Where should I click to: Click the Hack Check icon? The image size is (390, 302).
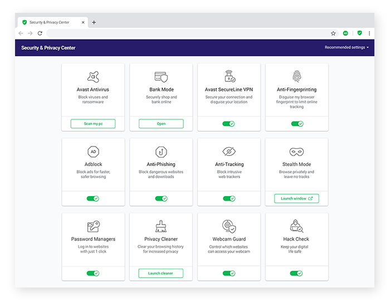296,226
